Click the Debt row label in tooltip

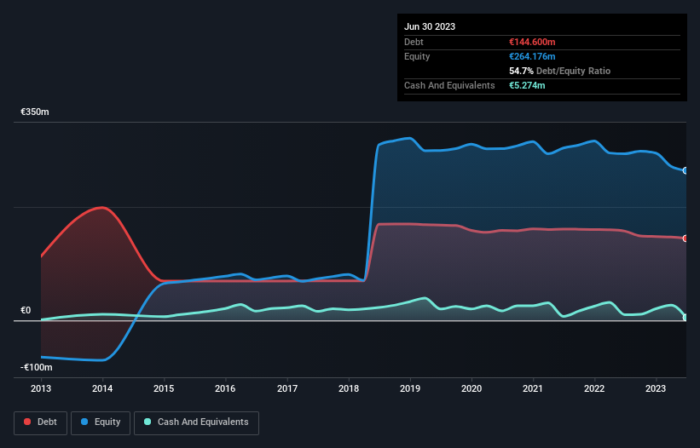pyautogui.click(x=414, y=42)
